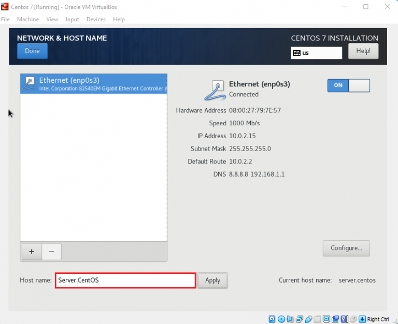Open the Machine menu
This screenshot has height=324, width=398.
coord(28,19)
